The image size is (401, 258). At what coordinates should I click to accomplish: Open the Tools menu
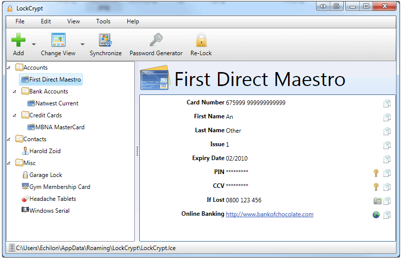(103, 21)
